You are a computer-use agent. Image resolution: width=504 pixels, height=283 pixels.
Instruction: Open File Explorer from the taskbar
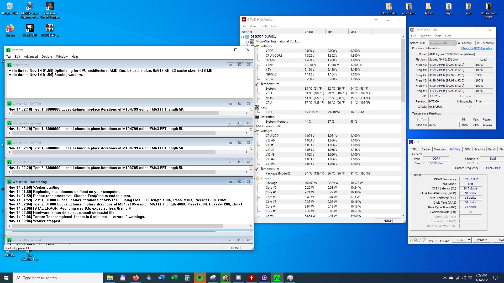click(110, 278)
